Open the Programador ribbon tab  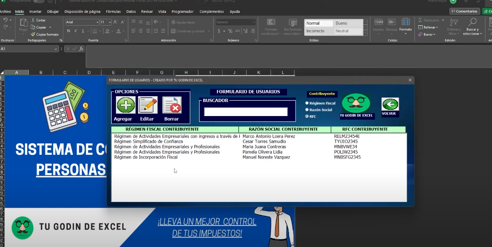[x=183, y=12]
